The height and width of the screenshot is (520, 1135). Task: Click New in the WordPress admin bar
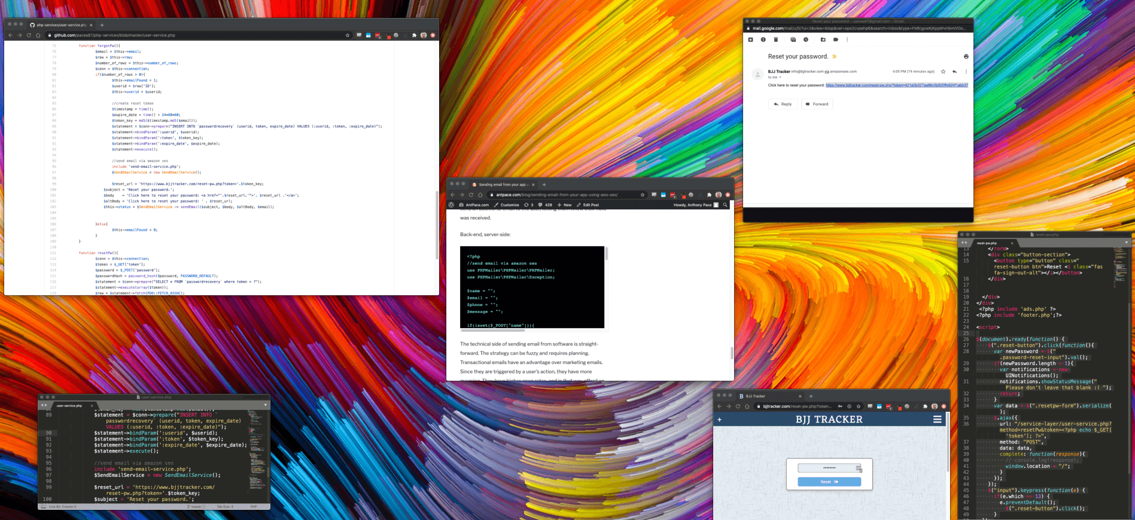click(564, 205)
